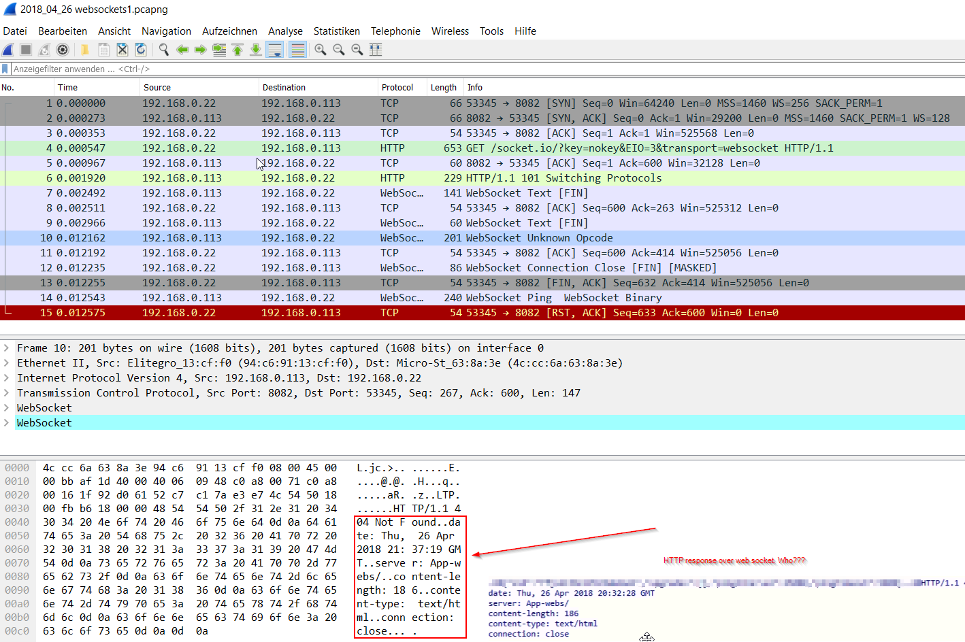Open a capture file via folder icon
965x642 pixels.
point(85,50)
